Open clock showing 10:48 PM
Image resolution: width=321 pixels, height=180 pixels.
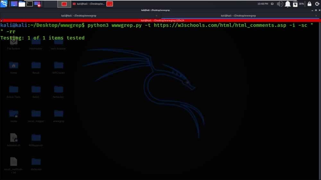tap(263, 4)
